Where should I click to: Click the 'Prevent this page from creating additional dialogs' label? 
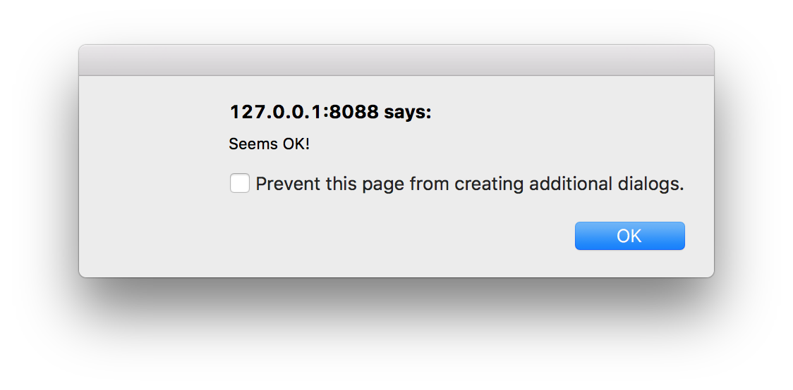pyautogui.click(x=469, y=184)
